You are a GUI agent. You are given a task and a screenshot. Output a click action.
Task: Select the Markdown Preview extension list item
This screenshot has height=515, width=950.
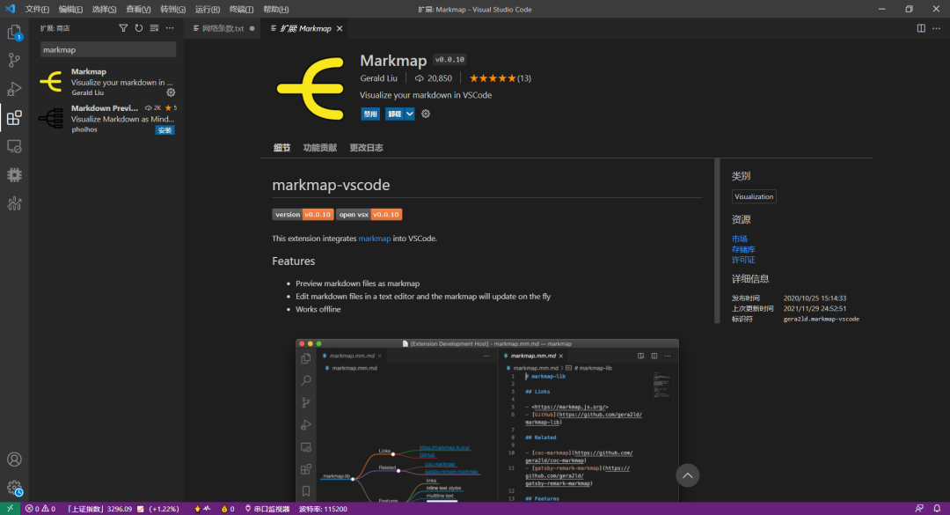coord(106,119)
